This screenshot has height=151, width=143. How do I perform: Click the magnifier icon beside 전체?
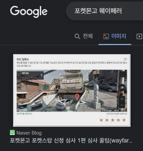pyautogui.click(x=77, y=36)
